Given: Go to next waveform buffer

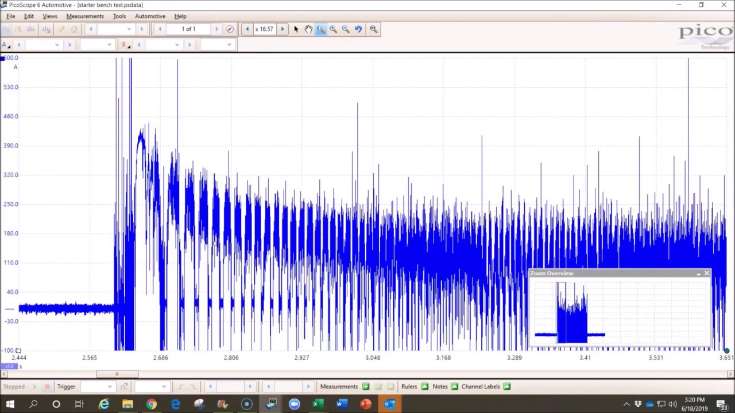Looking at the screenshot, I should [216, 29].
